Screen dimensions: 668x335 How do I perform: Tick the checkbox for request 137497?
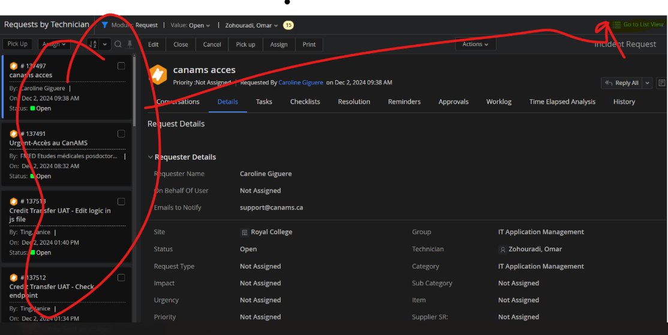point(121,66)
